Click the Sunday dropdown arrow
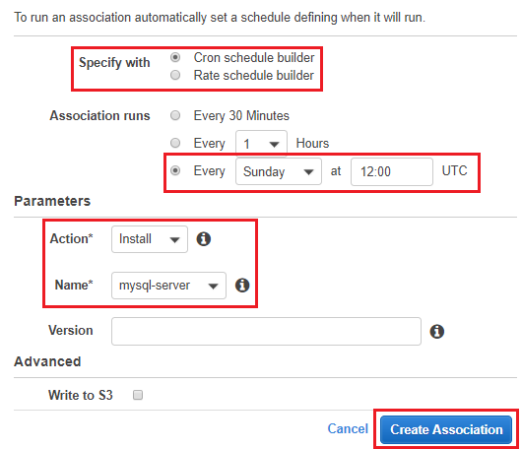The image size is (521, 449). (x=308, y=172)
